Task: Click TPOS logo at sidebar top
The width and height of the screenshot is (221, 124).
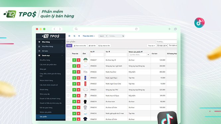Action: (x=50, y=36)
